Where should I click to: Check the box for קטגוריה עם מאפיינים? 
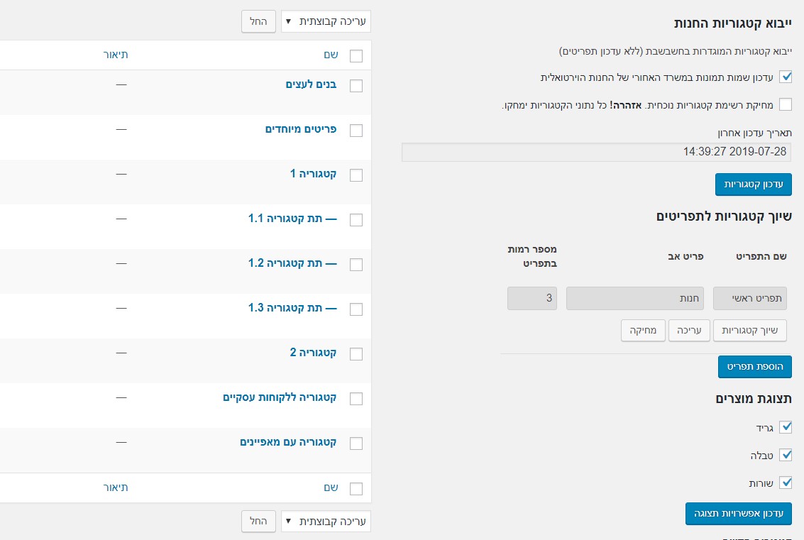tap(356, 443)
